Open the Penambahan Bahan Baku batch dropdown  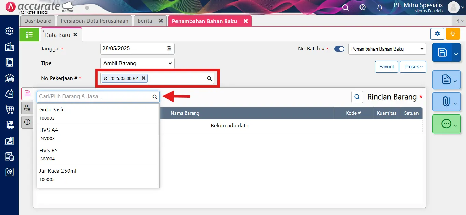tap(387, 49)
